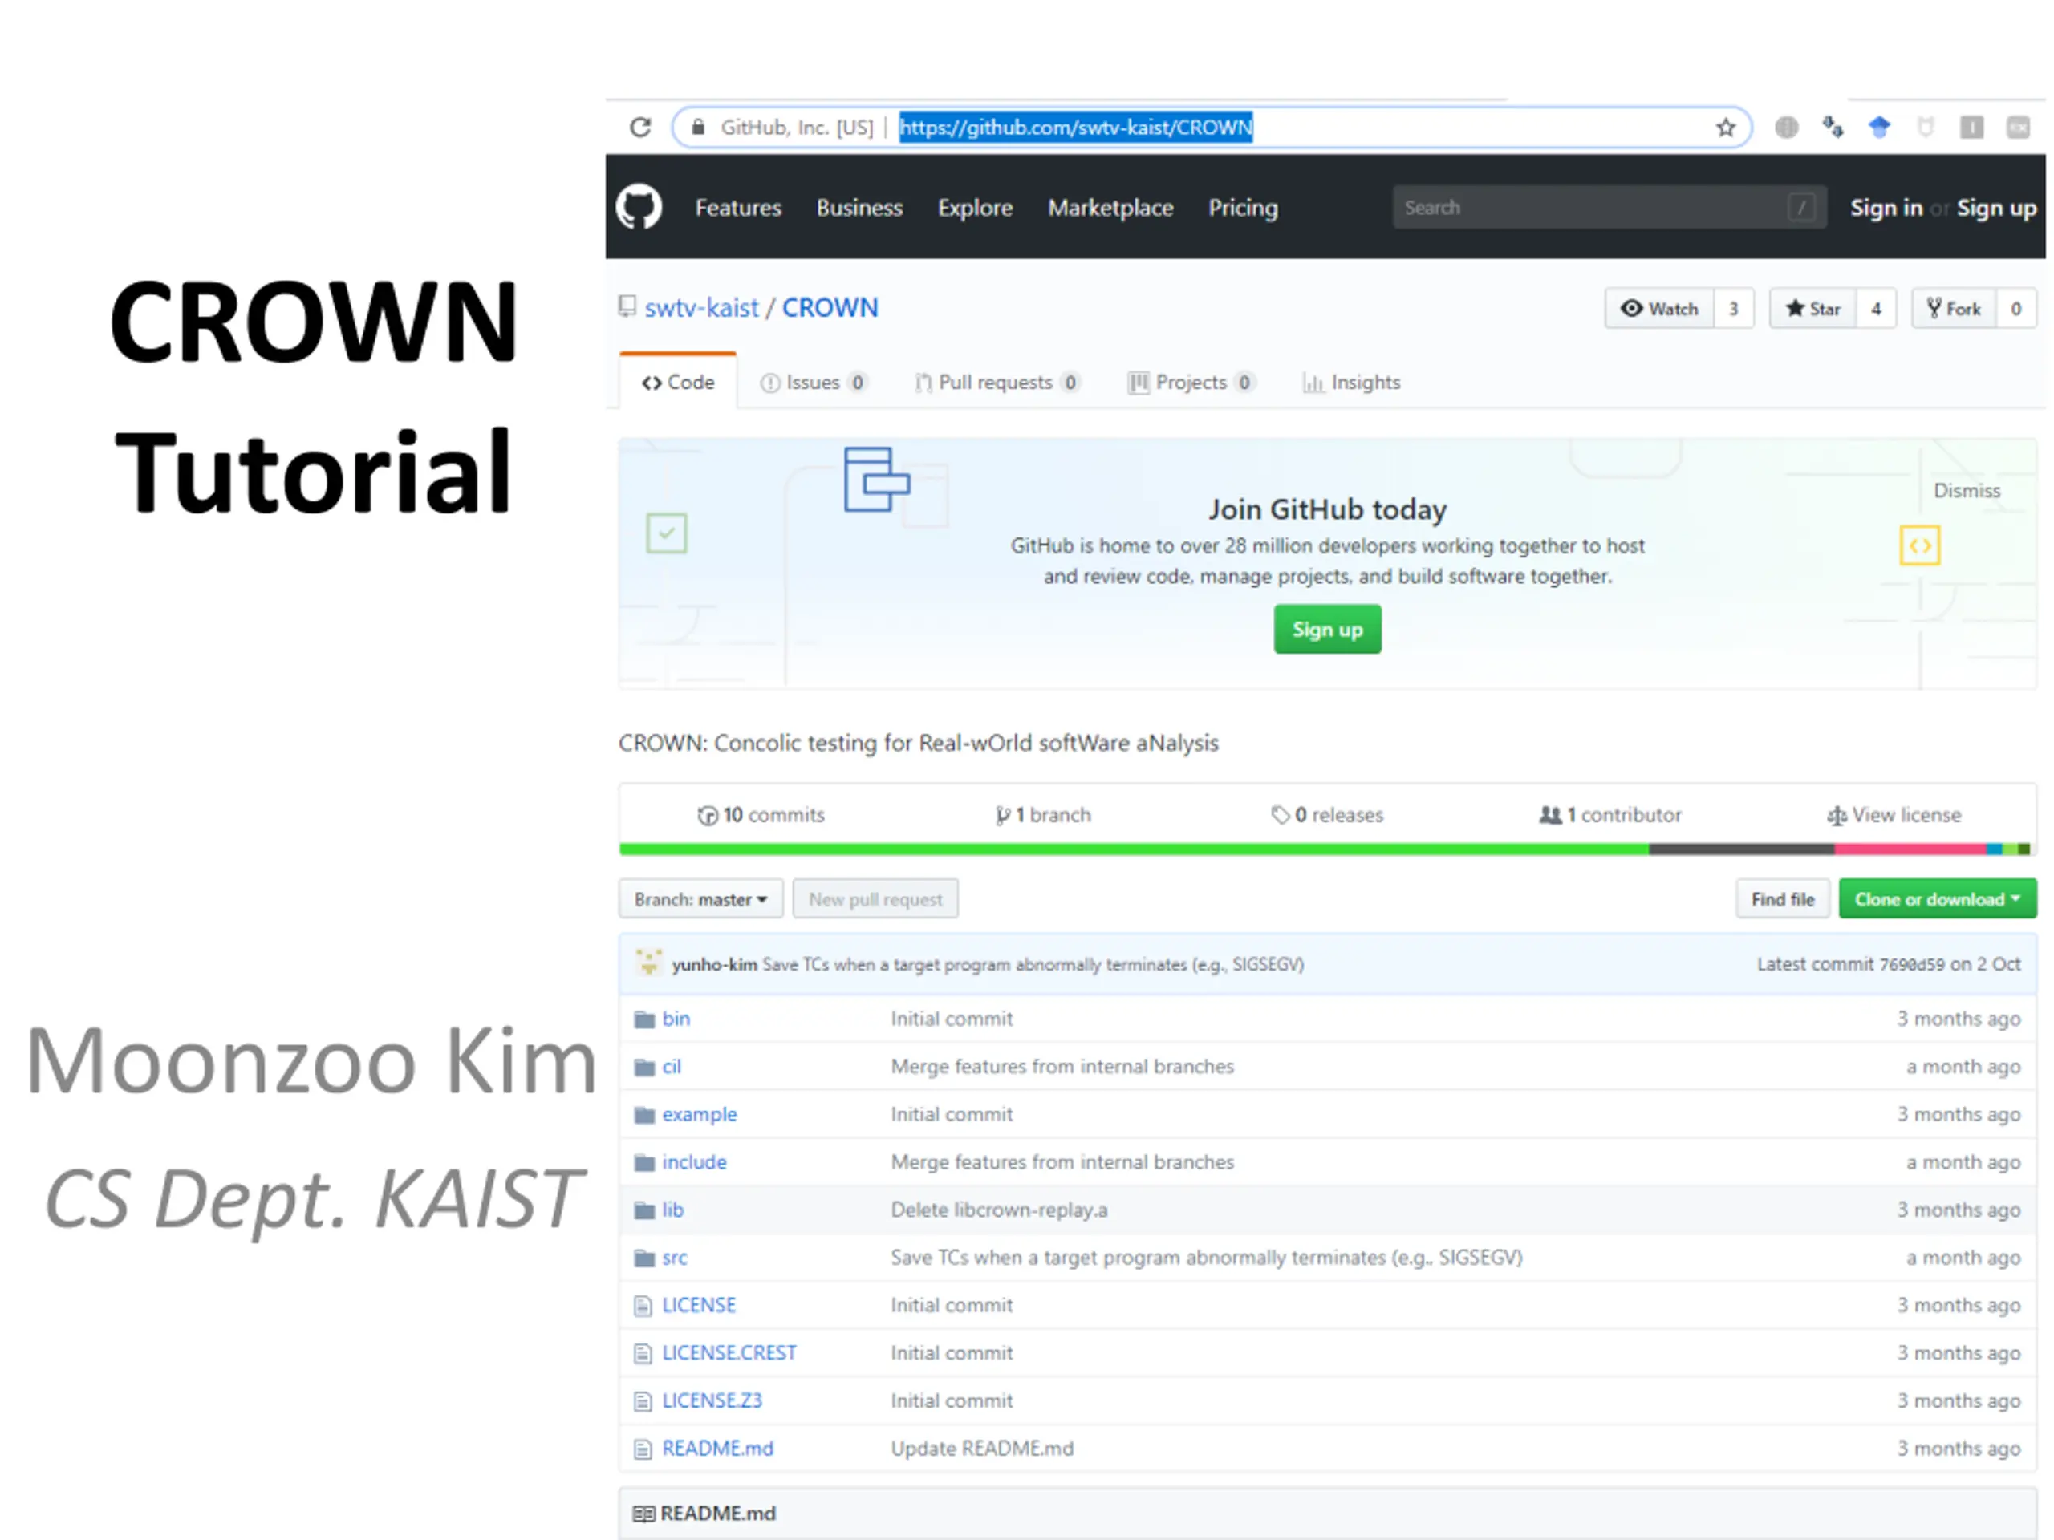Image resolution: width=2054 pixels, height=1540 pixels.
Task: Toggle Watch on the repository
Action: click(1659, 308)
